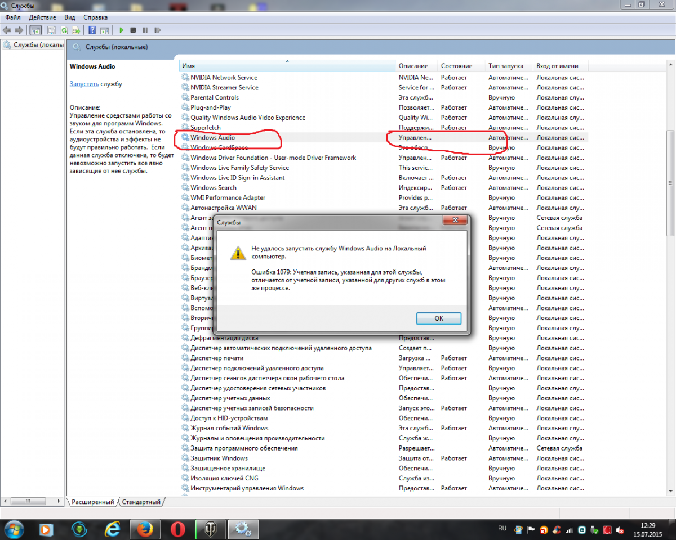Open the Действие menu
The height and width of the screenshot is (540, 676).
pos(42,17)
